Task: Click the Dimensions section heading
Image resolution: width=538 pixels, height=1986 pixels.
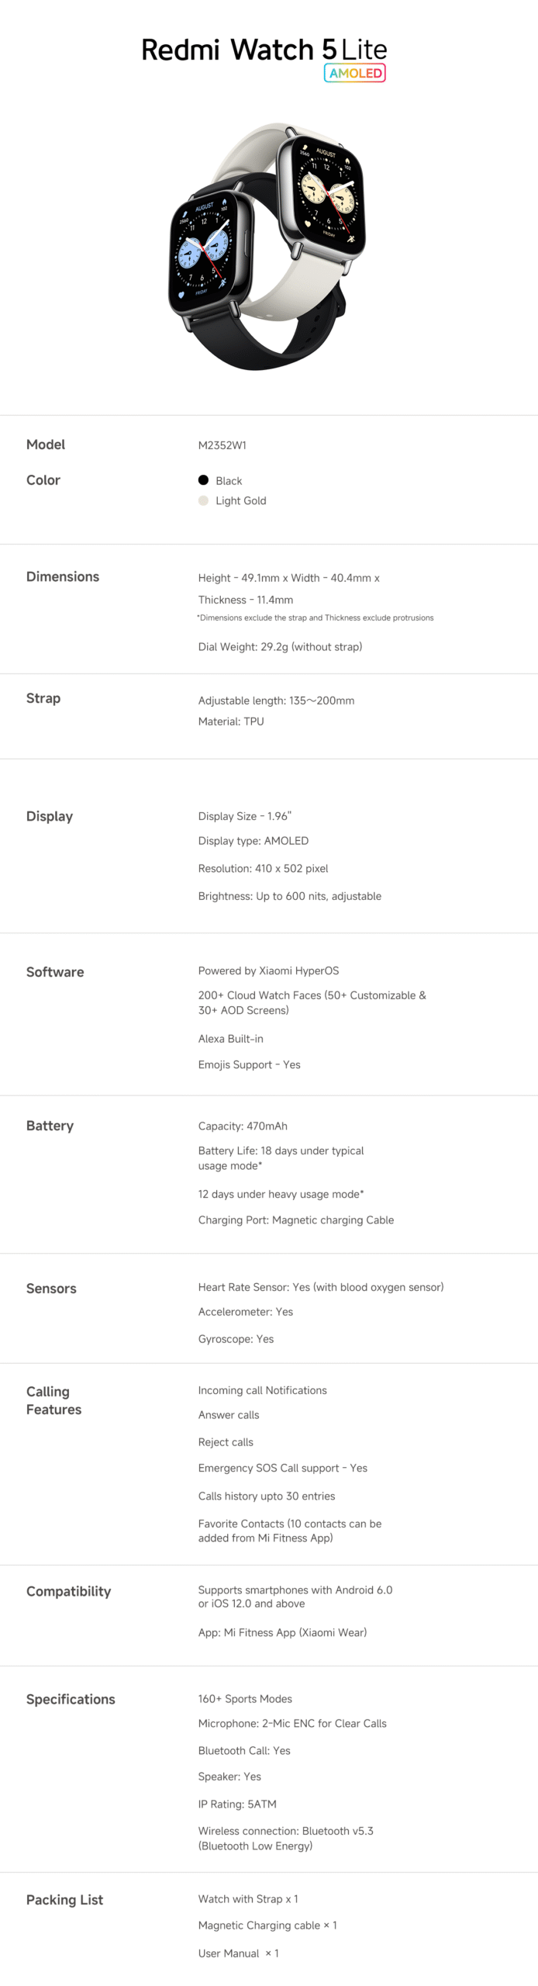Action: (x=63, y=576)
